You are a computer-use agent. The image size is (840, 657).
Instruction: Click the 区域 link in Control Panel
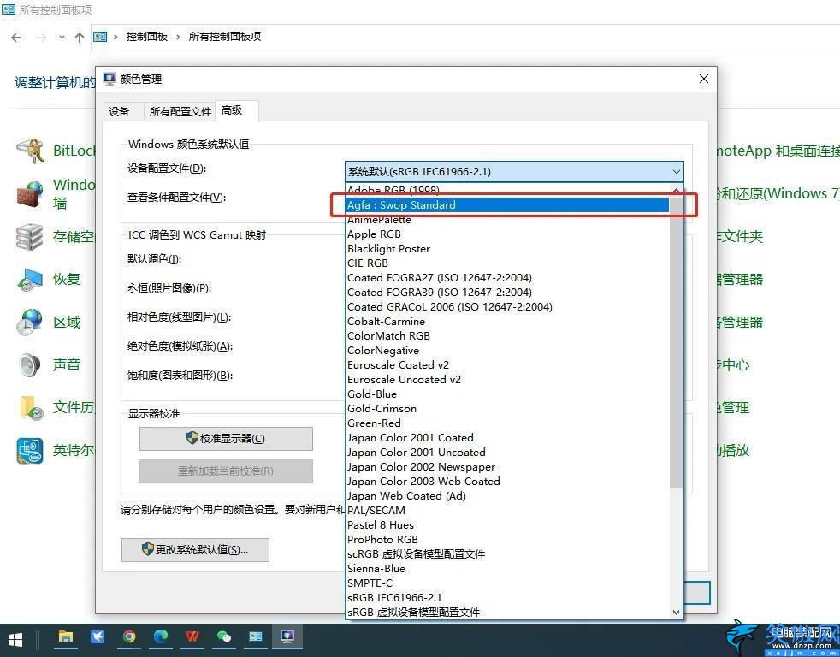pos(67,322)
